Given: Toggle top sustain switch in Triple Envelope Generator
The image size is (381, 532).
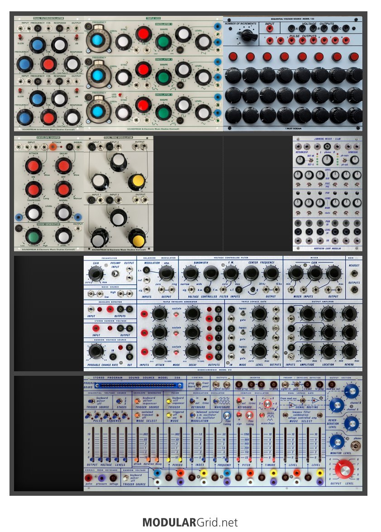Looking at the screenshot, I should point(176,314).
